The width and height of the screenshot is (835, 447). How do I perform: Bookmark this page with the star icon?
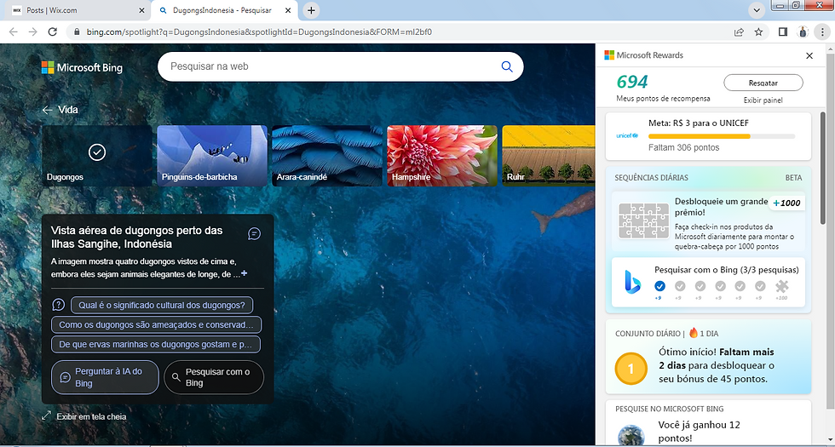(759, 32)
